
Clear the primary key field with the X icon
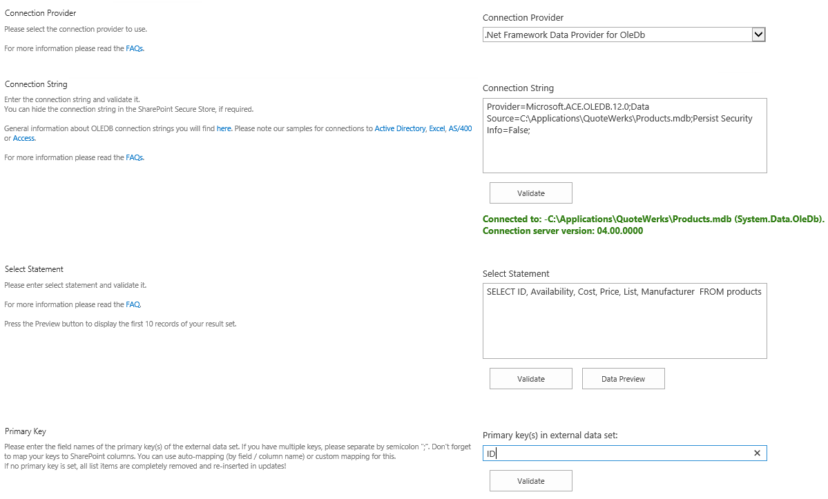click(757, 453)
